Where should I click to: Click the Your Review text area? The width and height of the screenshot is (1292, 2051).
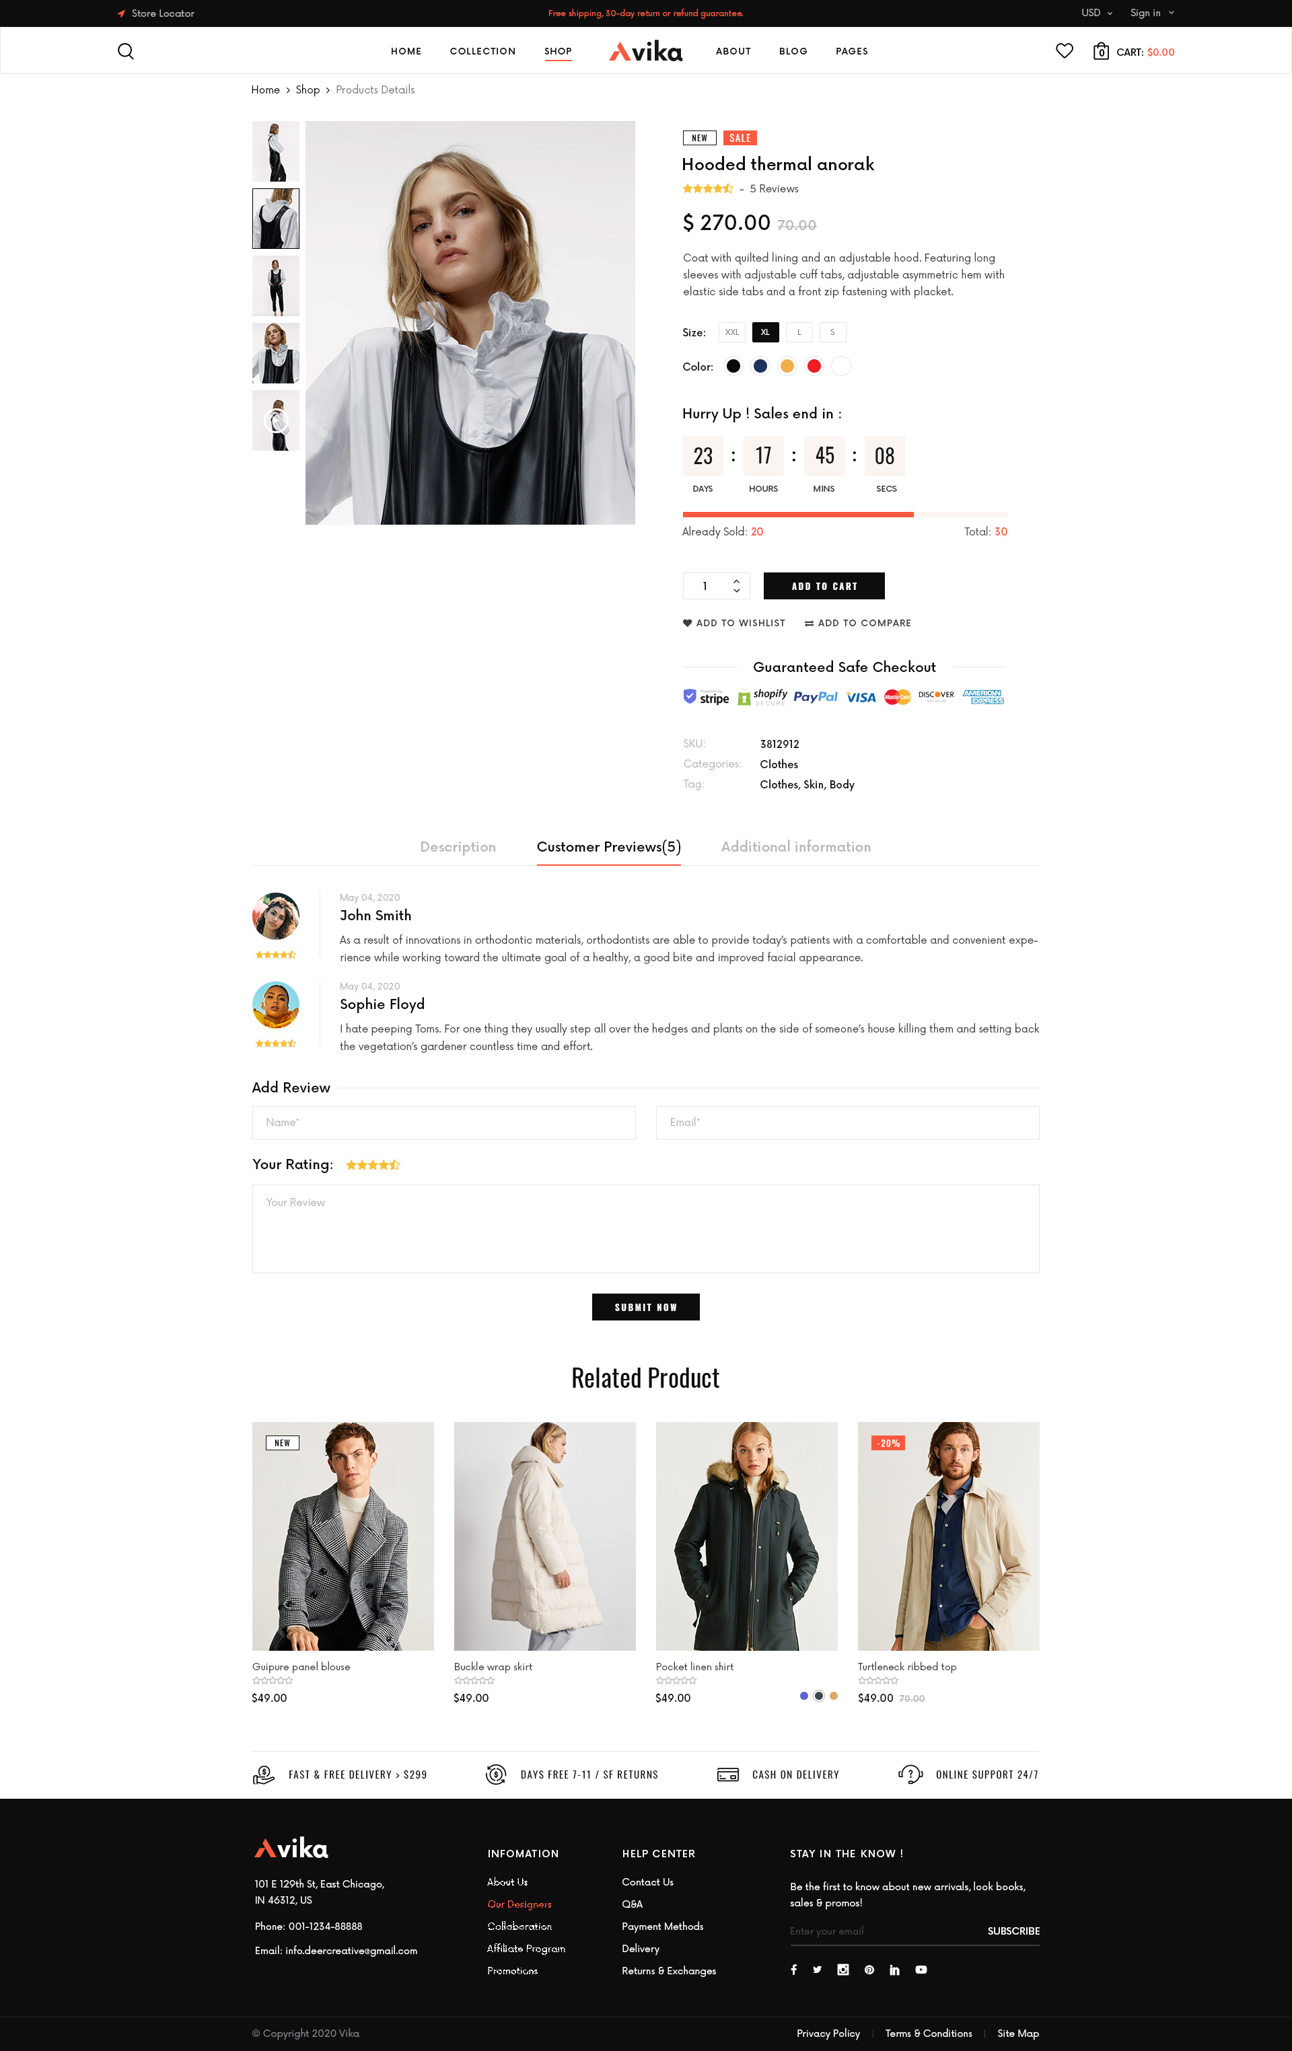(645, 1228)
